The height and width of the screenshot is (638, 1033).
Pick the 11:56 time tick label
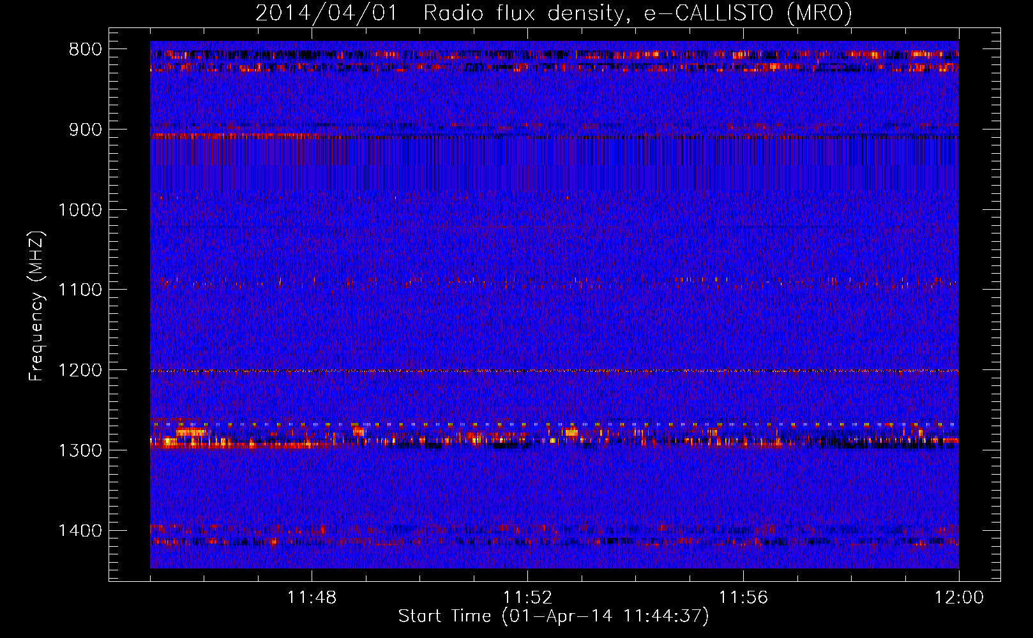pyautogui.click(x=743, y=598)
